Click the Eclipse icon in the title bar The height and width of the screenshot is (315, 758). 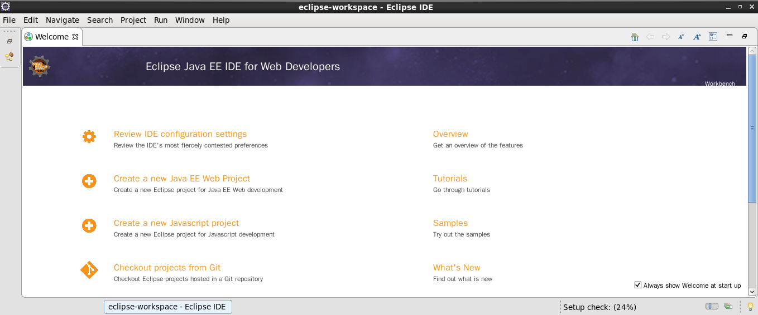tap(5, 7)
